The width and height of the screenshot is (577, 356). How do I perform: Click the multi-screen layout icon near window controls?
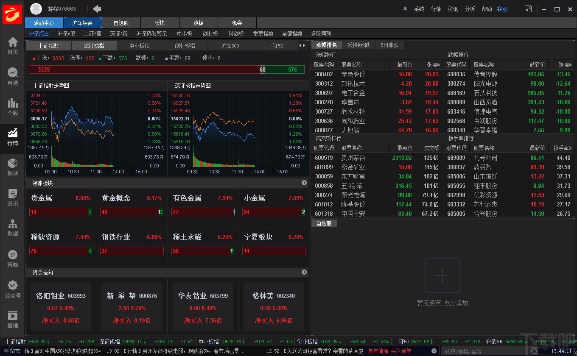click(x=527, y=8)
